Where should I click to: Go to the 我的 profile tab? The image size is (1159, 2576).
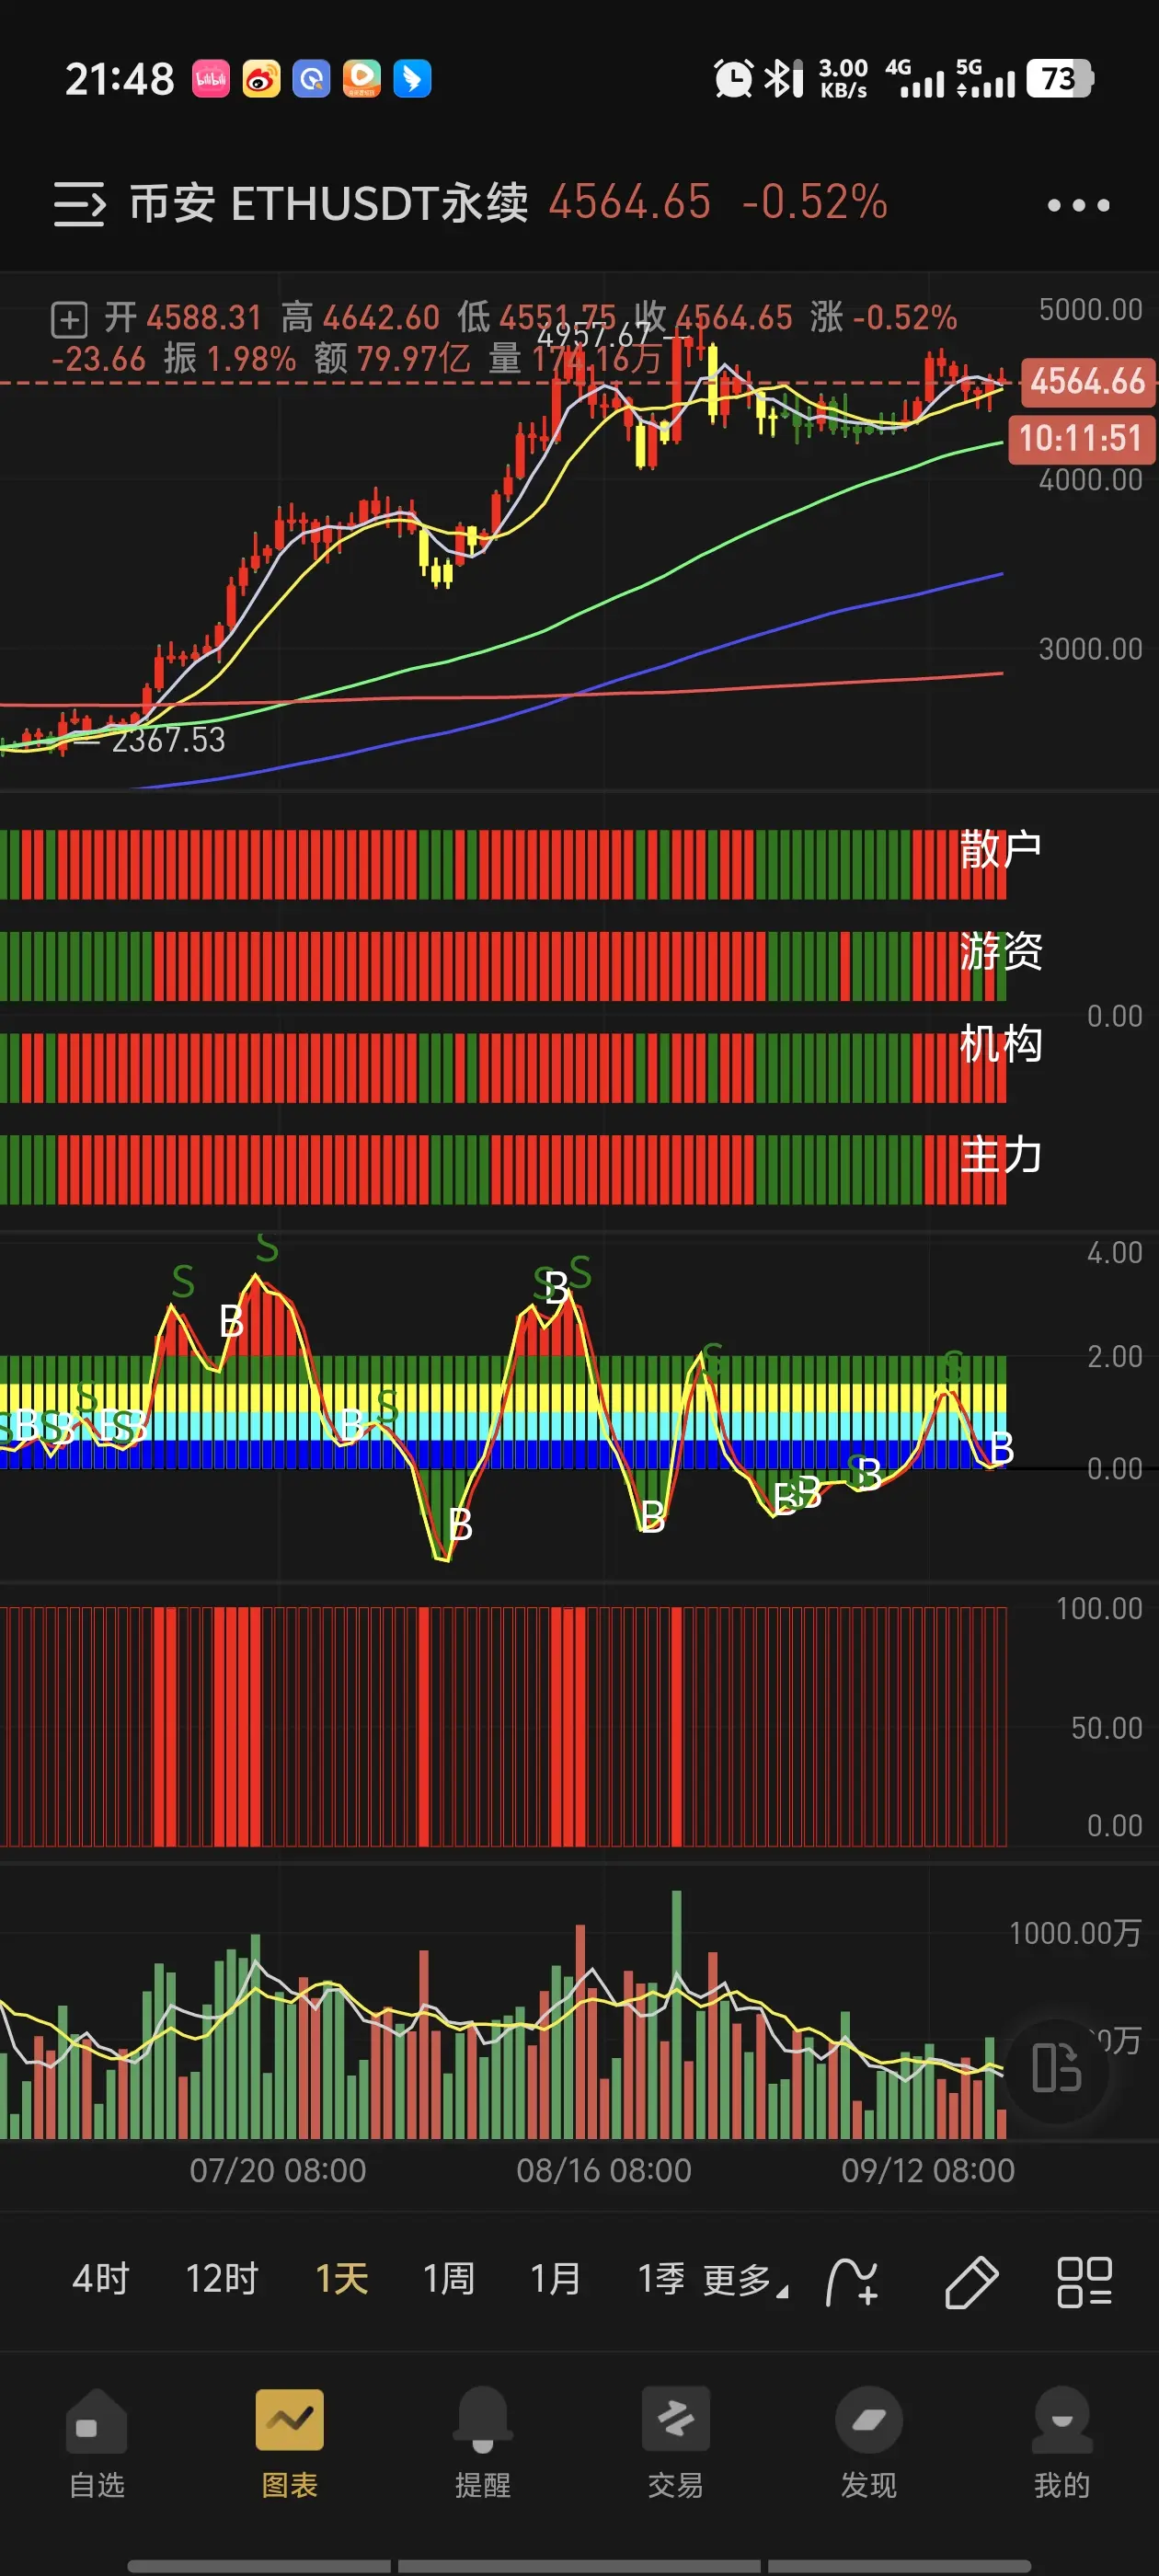click(x=1062, y=2443)
